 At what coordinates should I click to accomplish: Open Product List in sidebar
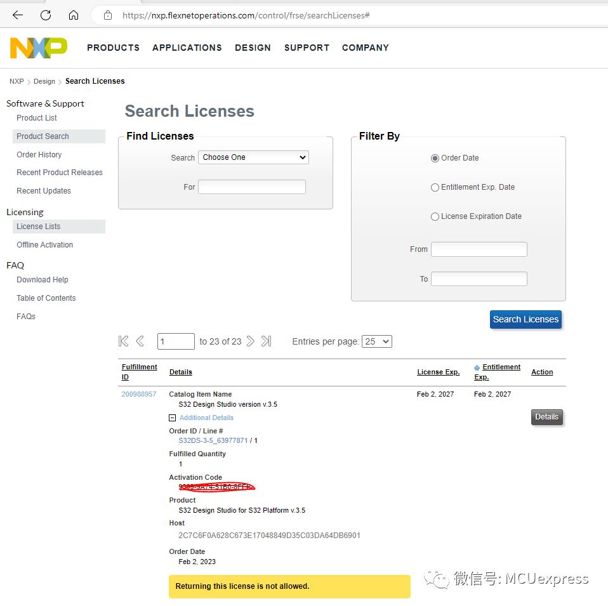click(x=36, y=118)
